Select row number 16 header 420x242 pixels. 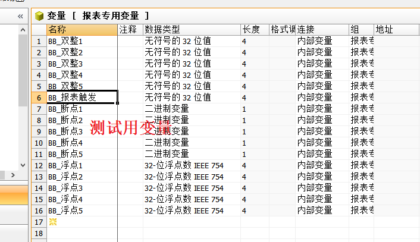pos(39,210)
